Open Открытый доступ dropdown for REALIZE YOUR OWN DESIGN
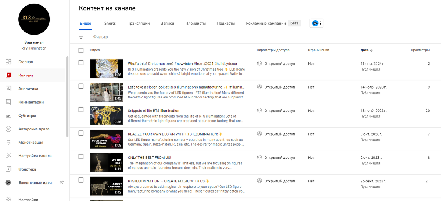441x201 pixels. click(x=279, y=134)
